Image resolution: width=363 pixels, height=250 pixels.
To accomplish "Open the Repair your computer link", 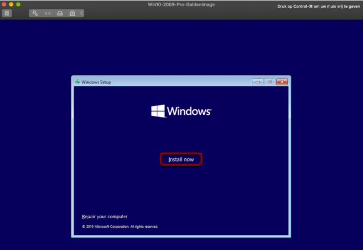I will pos(105,217).
